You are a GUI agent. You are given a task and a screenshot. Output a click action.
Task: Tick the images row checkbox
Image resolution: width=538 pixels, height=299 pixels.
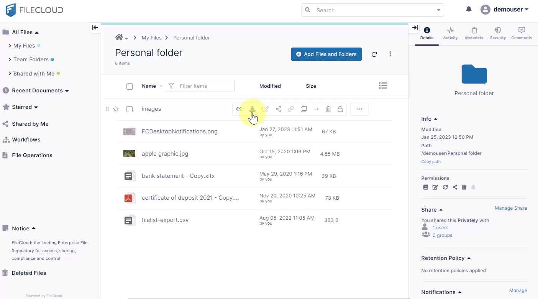[x=130, y=109]
